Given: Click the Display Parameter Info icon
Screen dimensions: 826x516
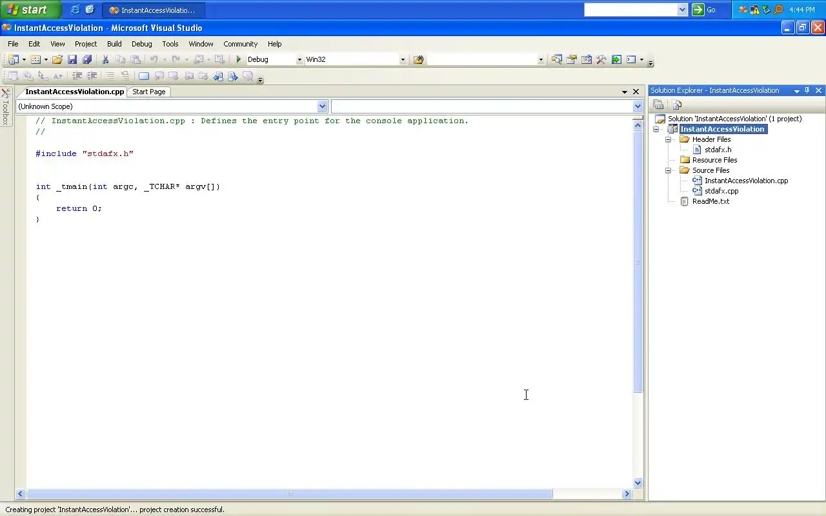Looking at the screenshot, I should coord(28,76).
